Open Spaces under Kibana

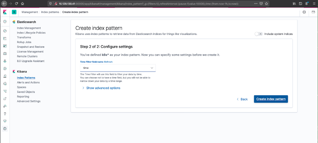[21, 87]
